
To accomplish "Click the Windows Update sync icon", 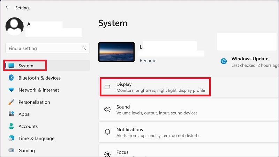I will tap(224, 61).
